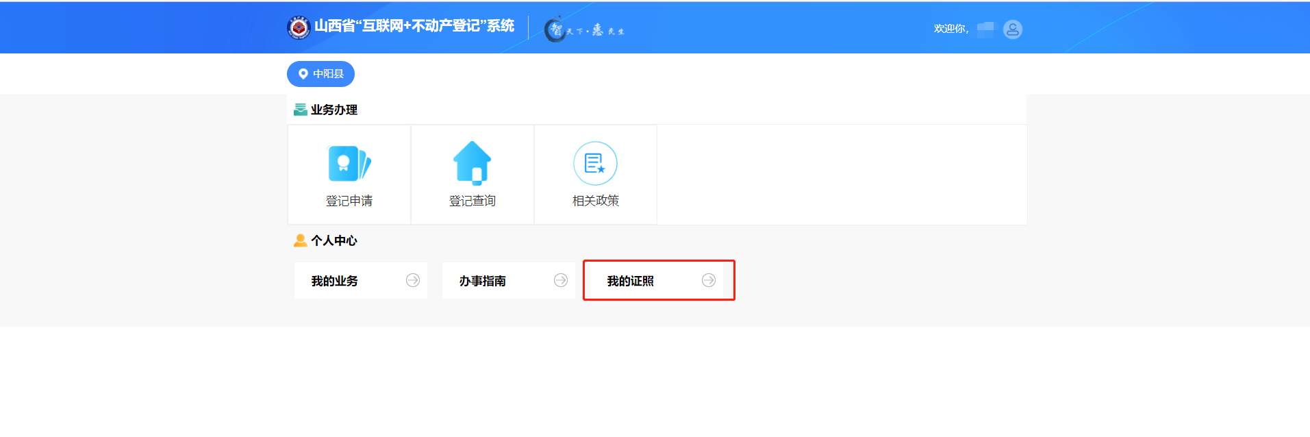Click the 智天下·惠民生 slogan logo
This screenshot has width=1310, height=437.
[x=584, y=29]
